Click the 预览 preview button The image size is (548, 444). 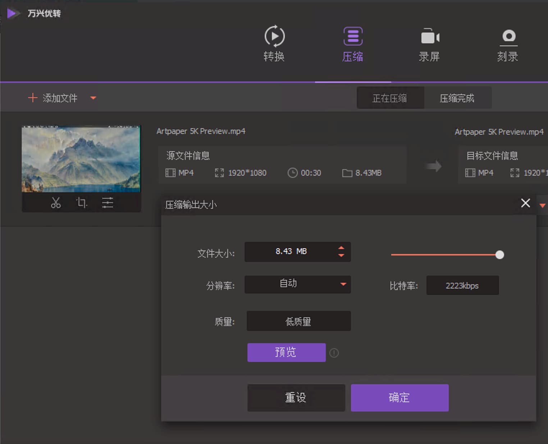(x=287, y=352)
